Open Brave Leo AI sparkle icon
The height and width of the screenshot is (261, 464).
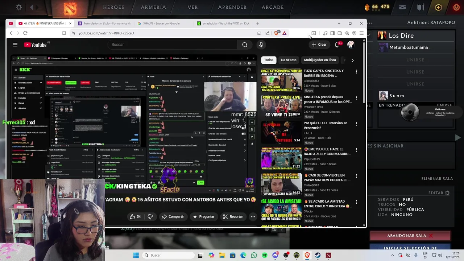tap(347, 33)
